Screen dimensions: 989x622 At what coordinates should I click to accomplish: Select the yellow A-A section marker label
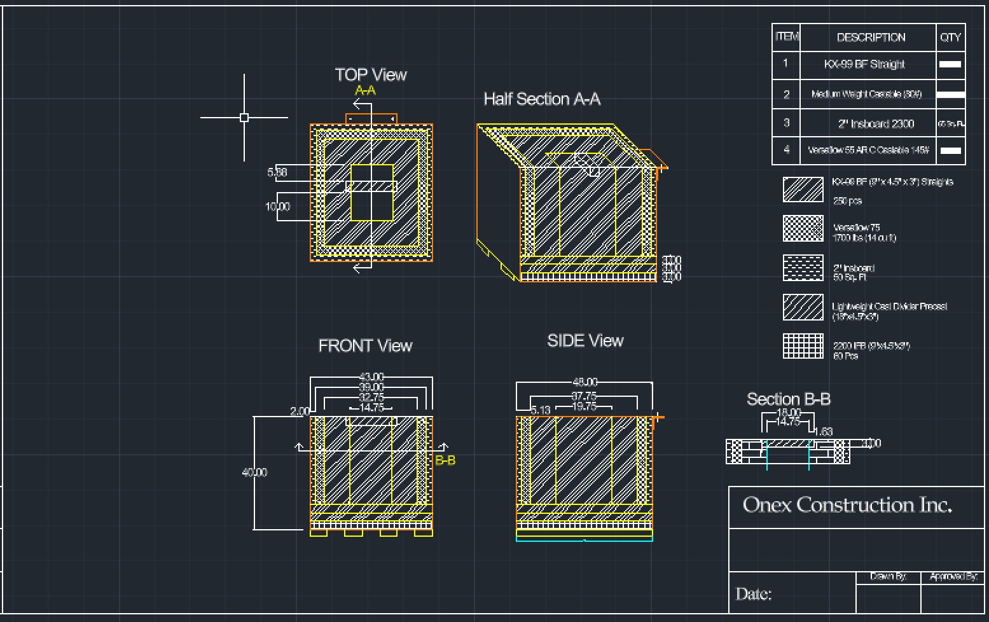coord(365,90)
